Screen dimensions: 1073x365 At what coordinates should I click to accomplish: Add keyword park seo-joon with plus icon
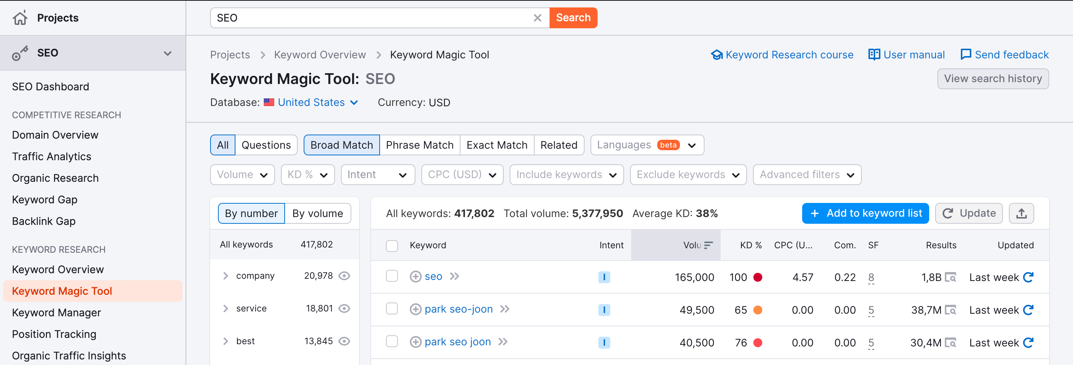415,309
